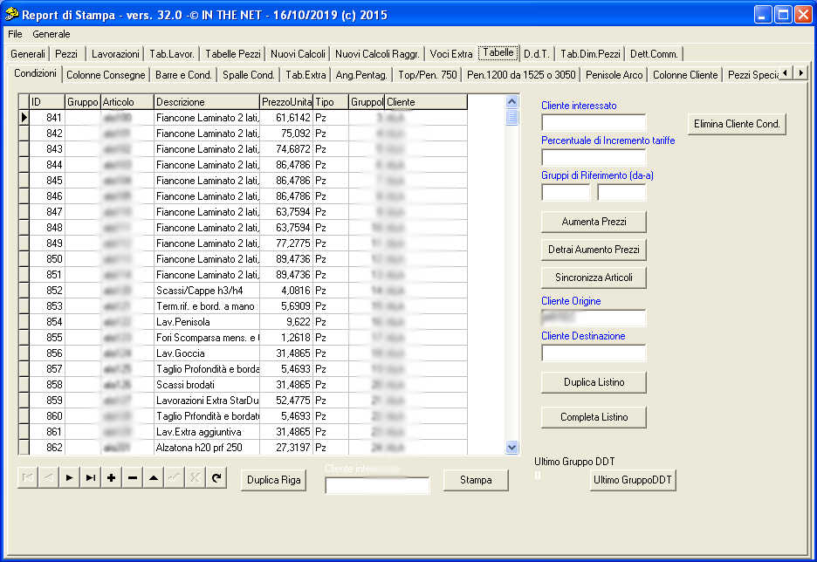Select the Condizioni sub-tab
The image size is (817, 562).
point(35,73)
